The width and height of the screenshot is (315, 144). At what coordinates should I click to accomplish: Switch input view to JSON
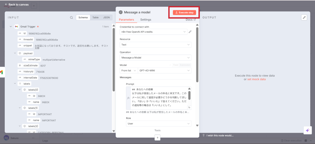106,18
